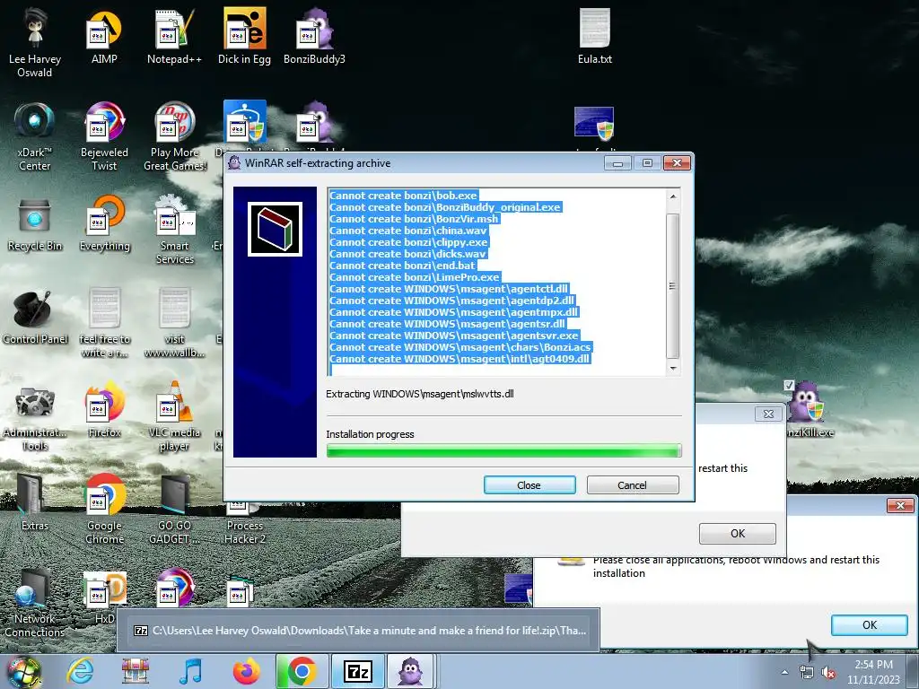Click OK in the front reboot Windows dialog
This screenshot has width=919, height=689.
click(x=869, y=625)
